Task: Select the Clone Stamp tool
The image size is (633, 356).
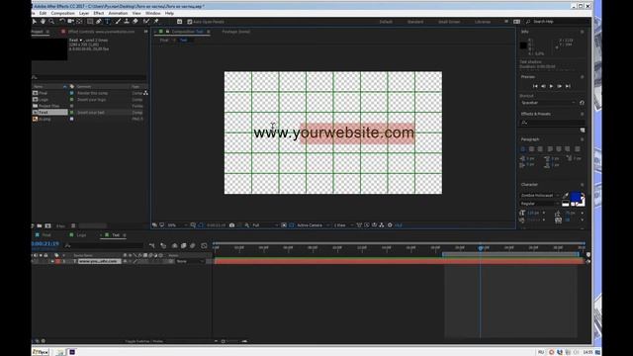Action: click(x=127, y=22)
